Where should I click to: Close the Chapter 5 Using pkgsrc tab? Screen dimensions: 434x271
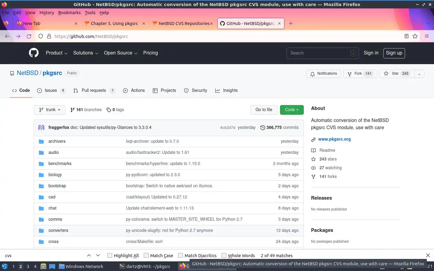pyautogui.click(x=144, y=23)
